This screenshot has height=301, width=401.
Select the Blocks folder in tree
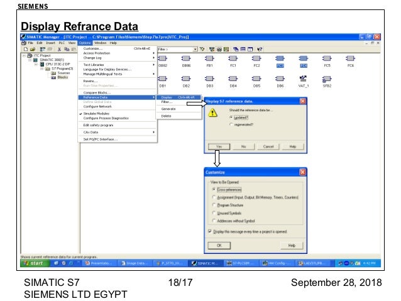(x=60, y=77)
